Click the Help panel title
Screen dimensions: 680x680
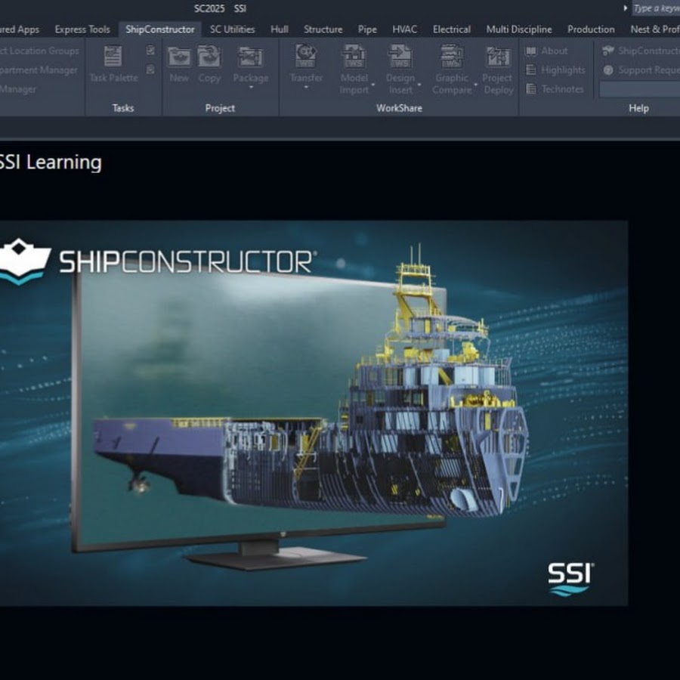pos(638,108)
